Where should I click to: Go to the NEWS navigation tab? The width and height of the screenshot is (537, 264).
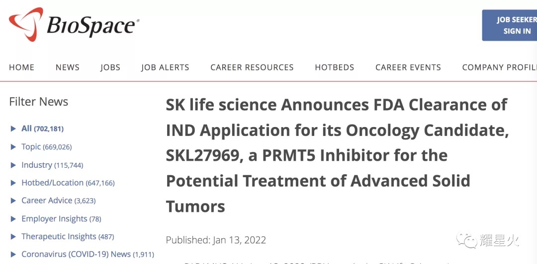click(68, 67)
